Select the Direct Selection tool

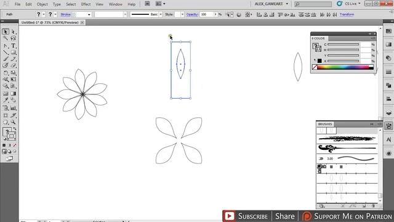coord(14,31)
